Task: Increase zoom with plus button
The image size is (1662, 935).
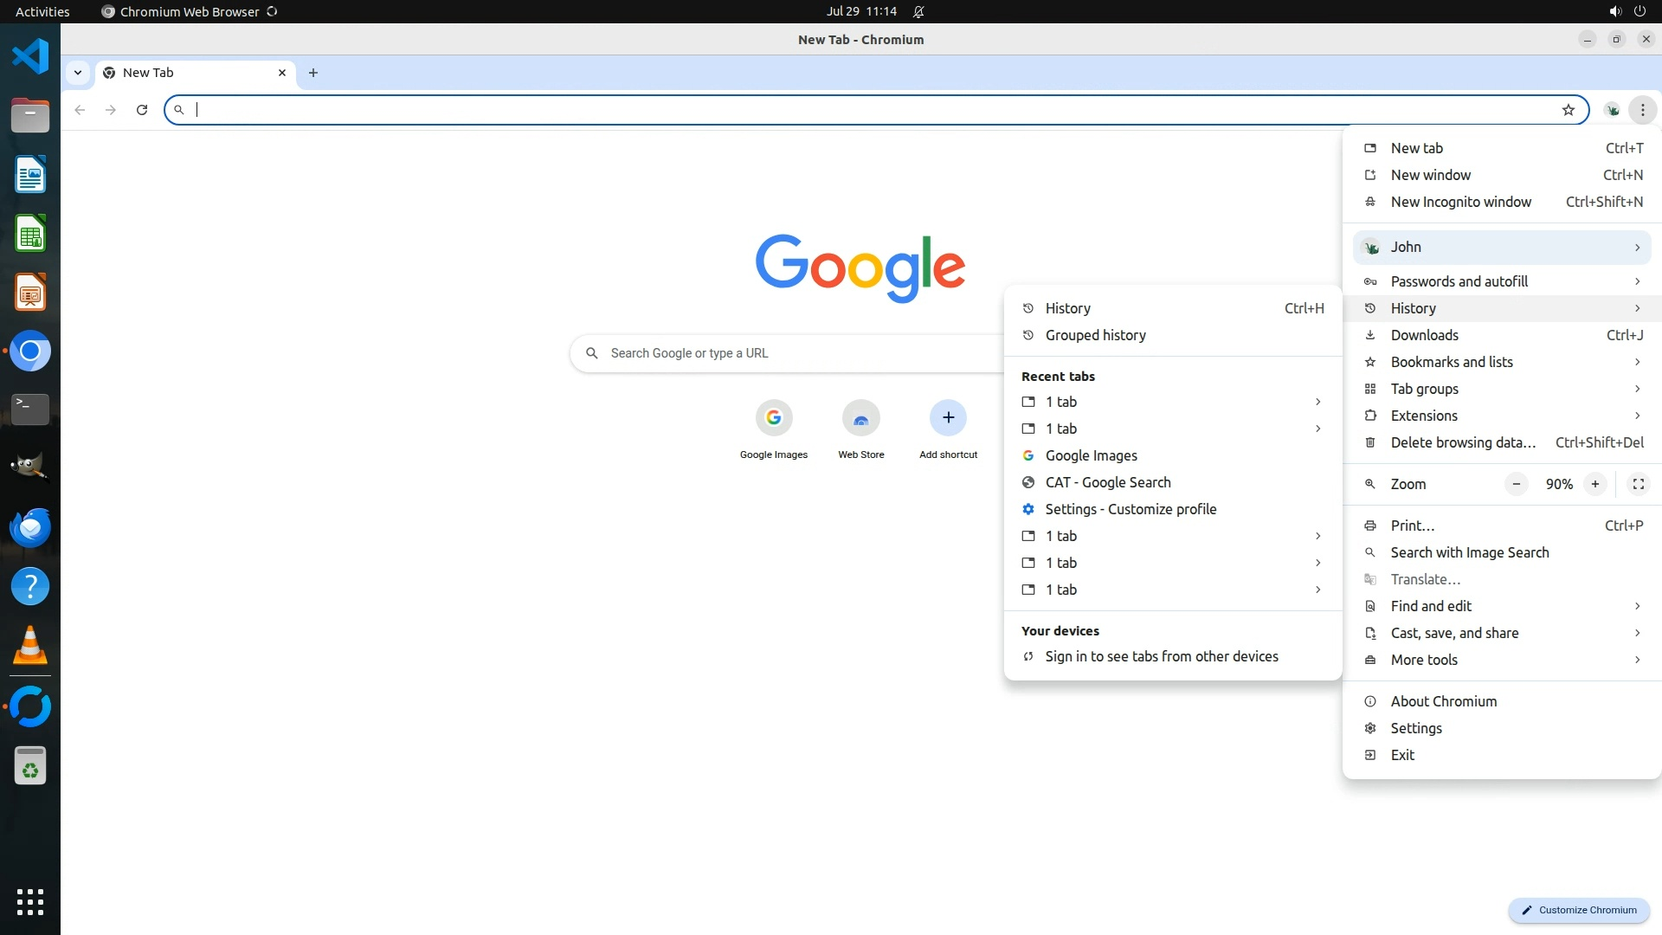Action: [x=1594, y=484]
